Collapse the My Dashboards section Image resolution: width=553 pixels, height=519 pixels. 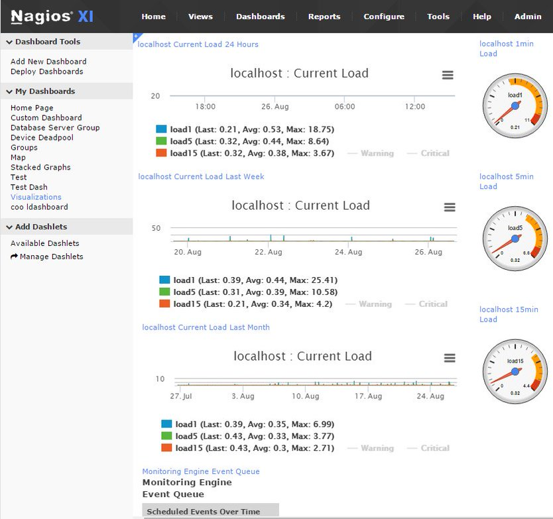pos(9,91)
